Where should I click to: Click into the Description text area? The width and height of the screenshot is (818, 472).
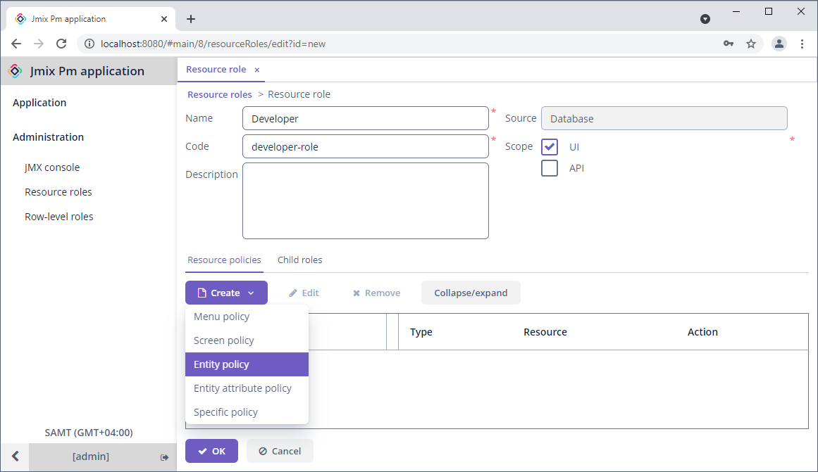pyautogui.click(x=365, y=200)
